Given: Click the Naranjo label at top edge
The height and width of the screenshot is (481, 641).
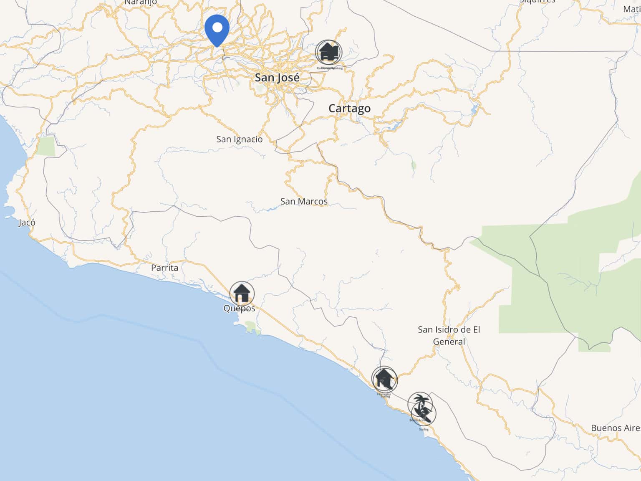Looking at the screenshot, I should pyautogui.click(x=141, y=3).
